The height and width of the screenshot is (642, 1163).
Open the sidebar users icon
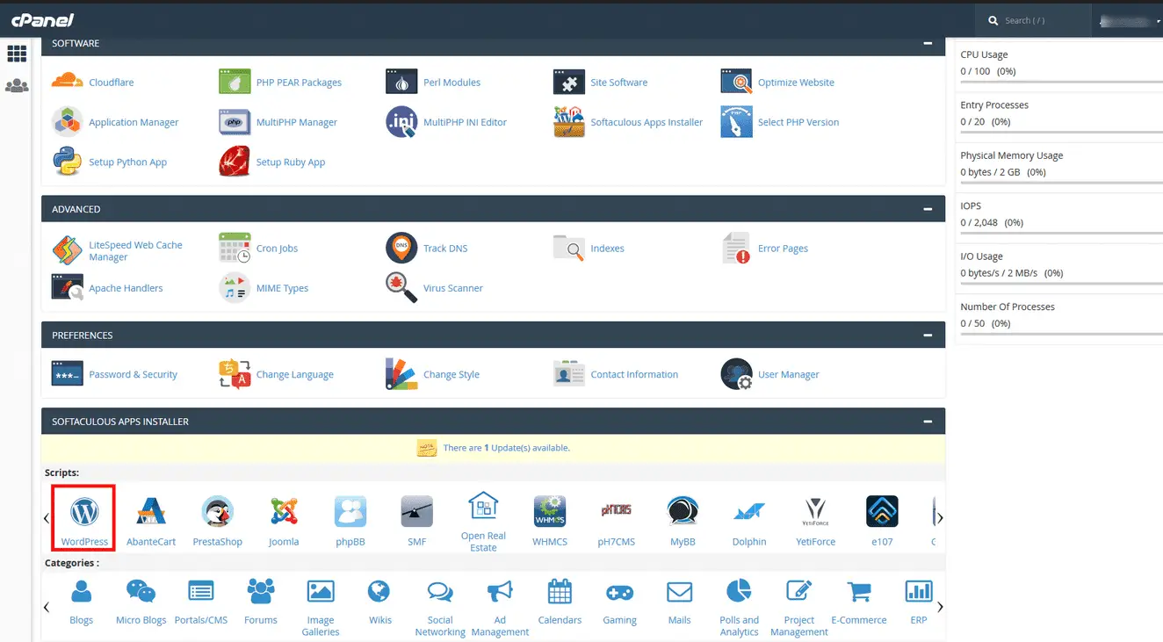(17, 86)
